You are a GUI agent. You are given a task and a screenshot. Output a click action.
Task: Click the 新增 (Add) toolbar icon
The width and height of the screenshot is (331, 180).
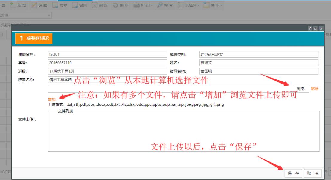(x=13, y=5)
